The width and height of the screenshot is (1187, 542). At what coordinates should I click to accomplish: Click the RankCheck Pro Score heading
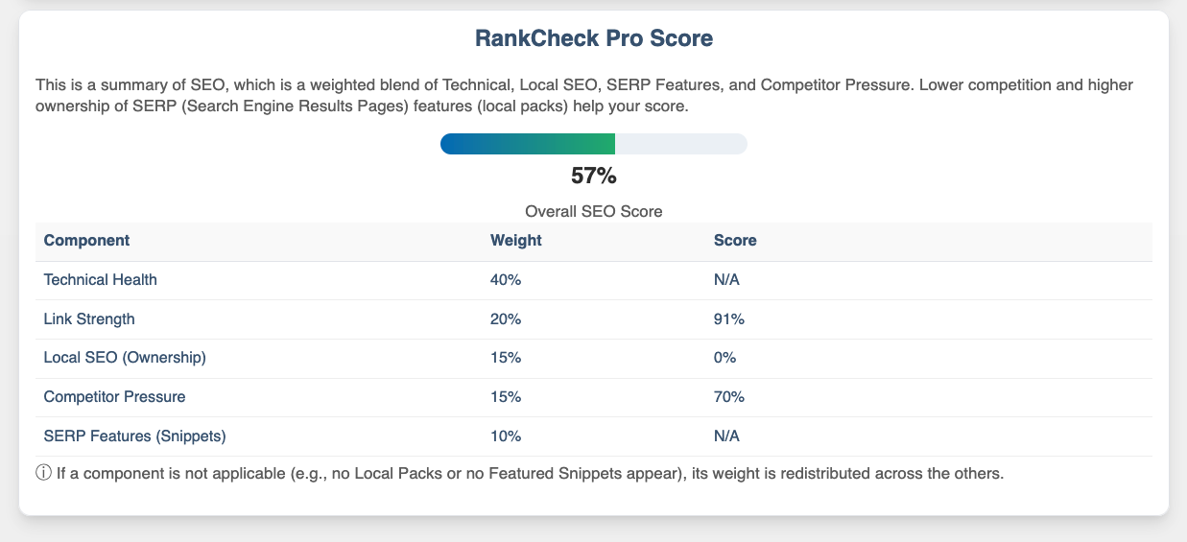593,39
